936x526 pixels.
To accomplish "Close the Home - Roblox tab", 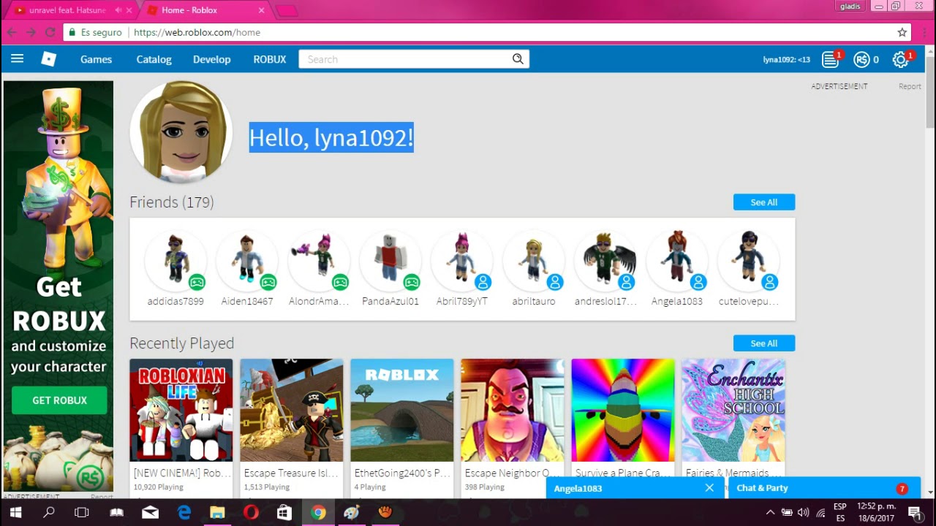I will click(x=262, y=10).
